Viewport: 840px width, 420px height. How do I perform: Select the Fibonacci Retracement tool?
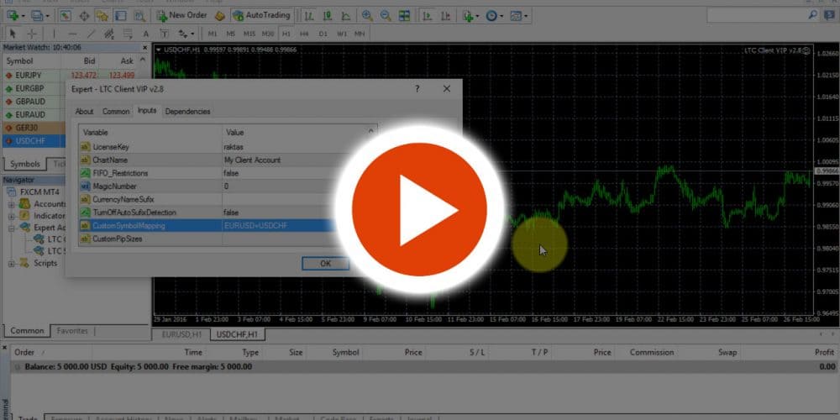[128, 34]
